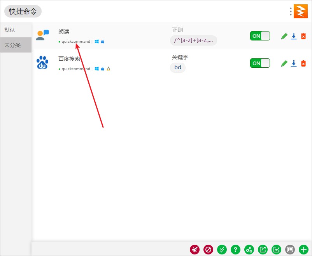The height and width of the screenshot is (256, 312).
Task: Click the 关键字 label
Action: coord(180,57)
